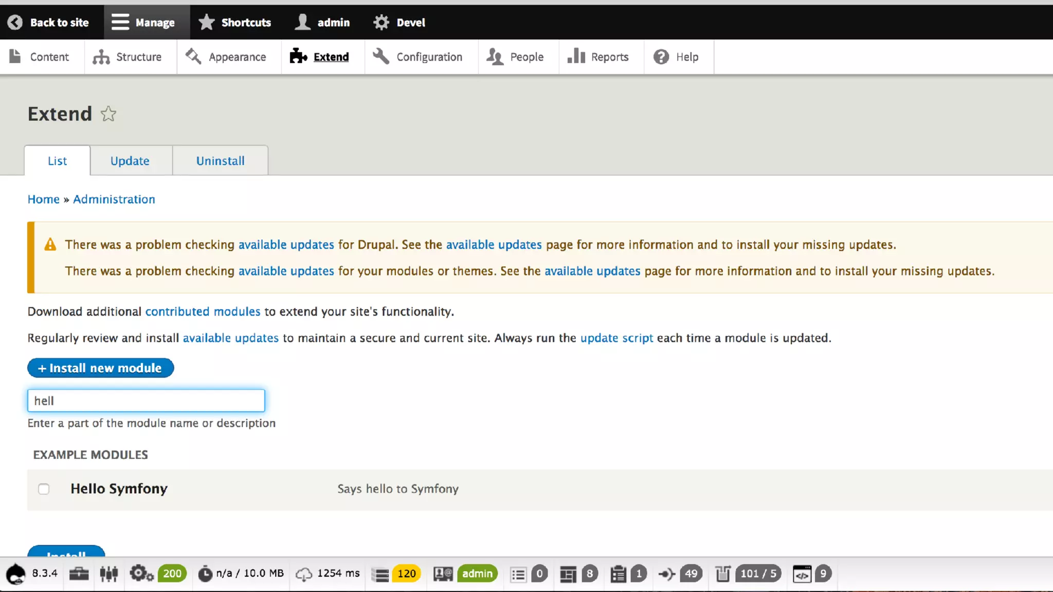The height and width of the screenshot is (592, 1053).
Task: Open the briefcase icon in profiler toolbar
Action: click(79, 573)
